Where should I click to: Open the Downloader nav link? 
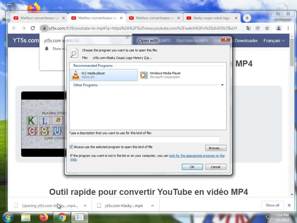(x=246, y=41)
